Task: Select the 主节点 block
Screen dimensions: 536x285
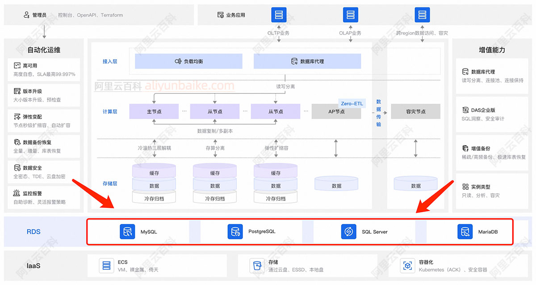Action: tap(154, 111)
